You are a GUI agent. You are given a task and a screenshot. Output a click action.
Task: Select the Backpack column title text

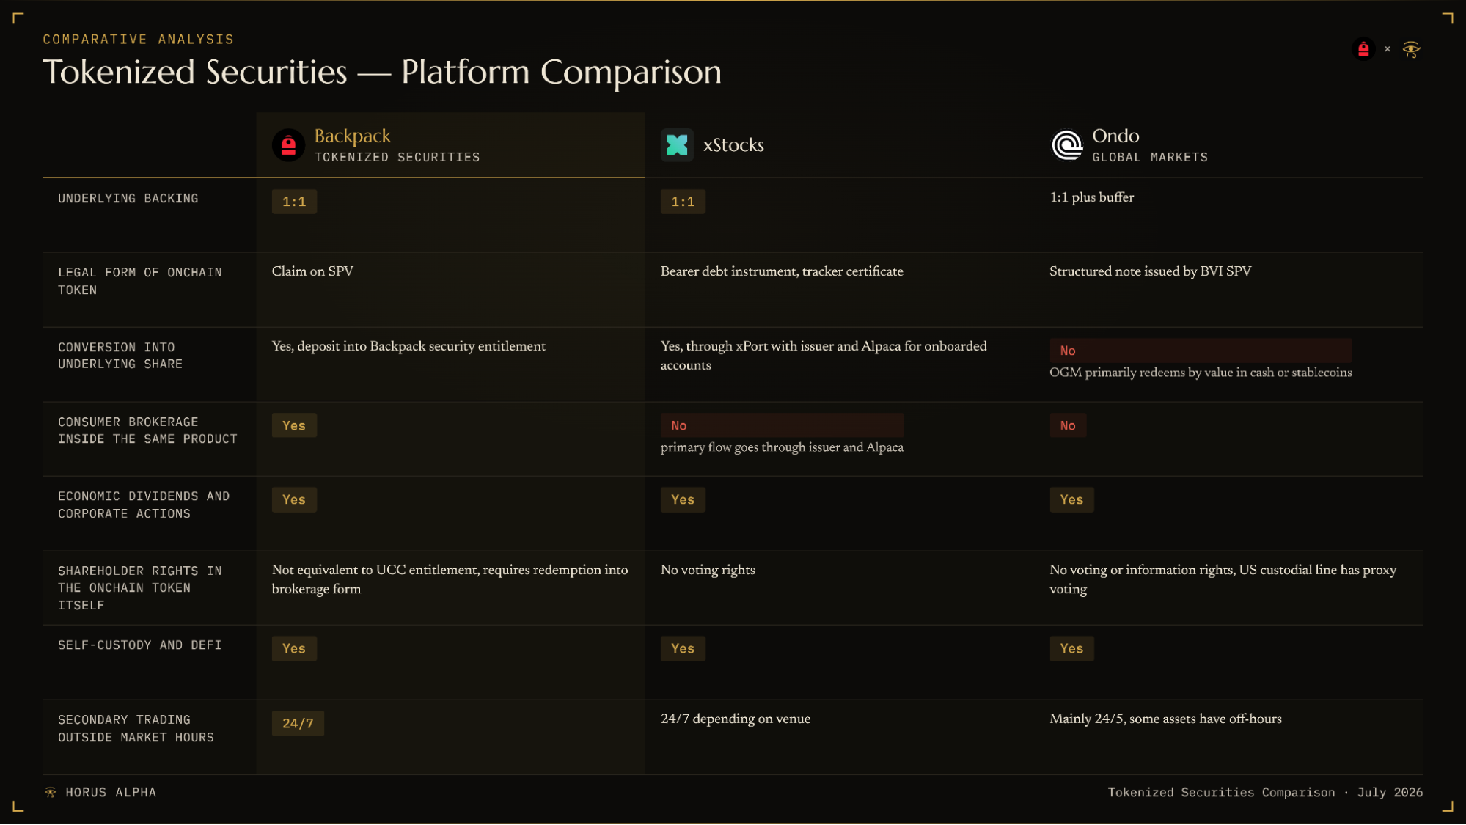[x=352, y=136]
